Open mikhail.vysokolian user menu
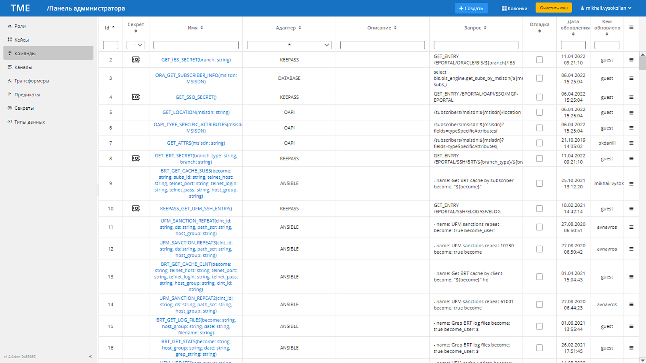This screenshot has height=363, width=646. click(x=606, y=8)
